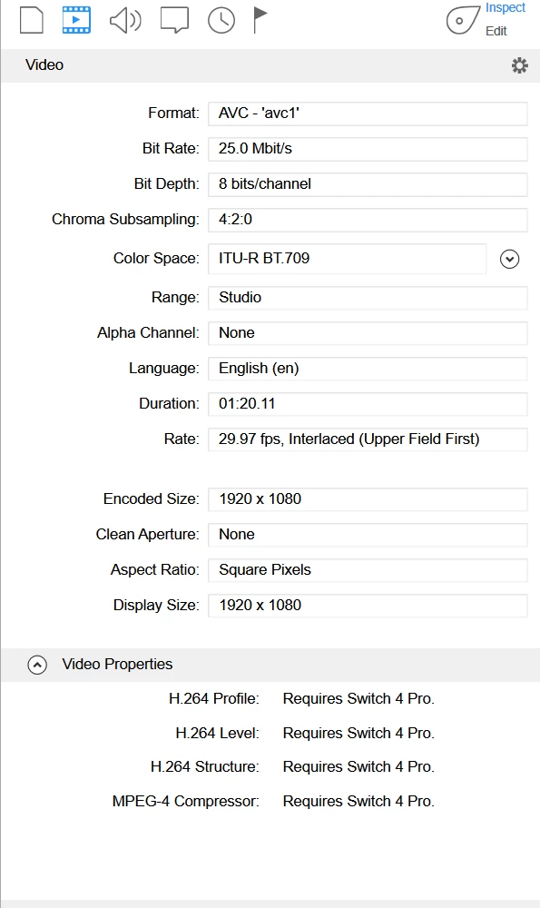The height and width of the screenshot is (908, 540).
Task: Click the Bit Rate field 25.0 Mbit/s
Action: [x=368, y=149]
